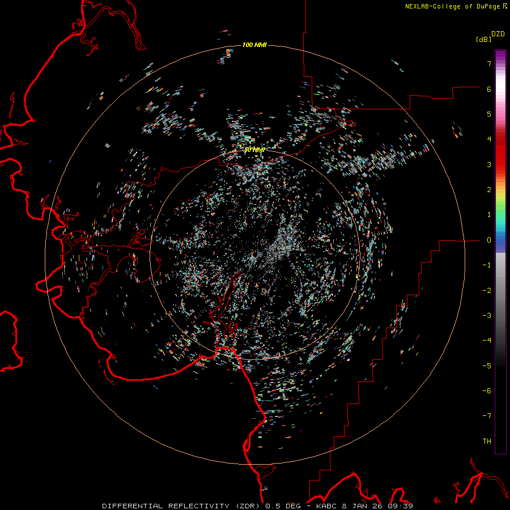
Task: Click the [dB] unit label
Action: pyautogui.click(x=484, y=39)
